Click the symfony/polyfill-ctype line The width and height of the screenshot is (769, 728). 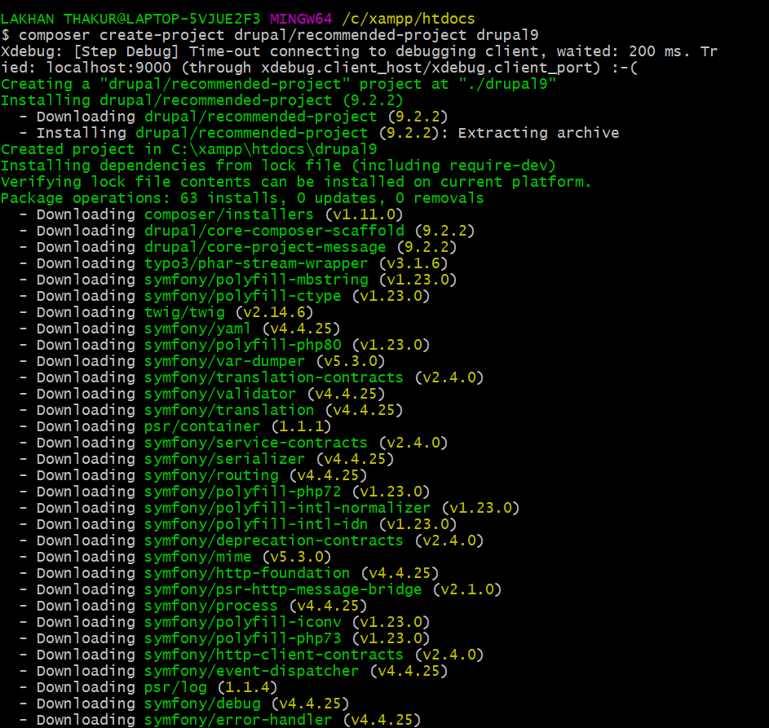224,296
